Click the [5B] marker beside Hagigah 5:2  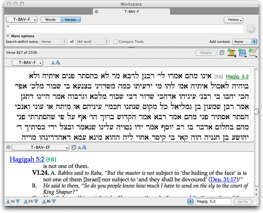(x=51, y=160)
